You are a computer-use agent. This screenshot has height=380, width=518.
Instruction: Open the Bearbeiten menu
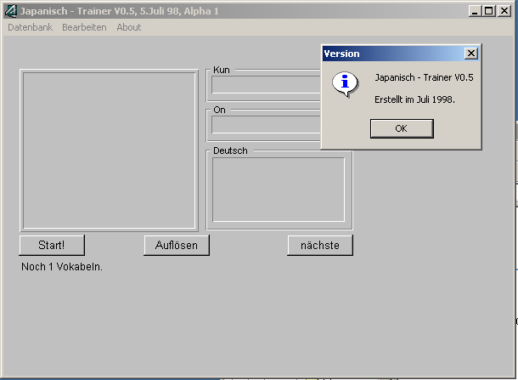(x=84, y=27)
